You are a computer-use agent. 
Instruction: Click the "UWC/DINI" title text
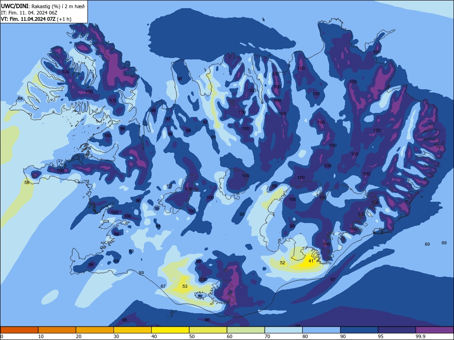tap(15, 6)
